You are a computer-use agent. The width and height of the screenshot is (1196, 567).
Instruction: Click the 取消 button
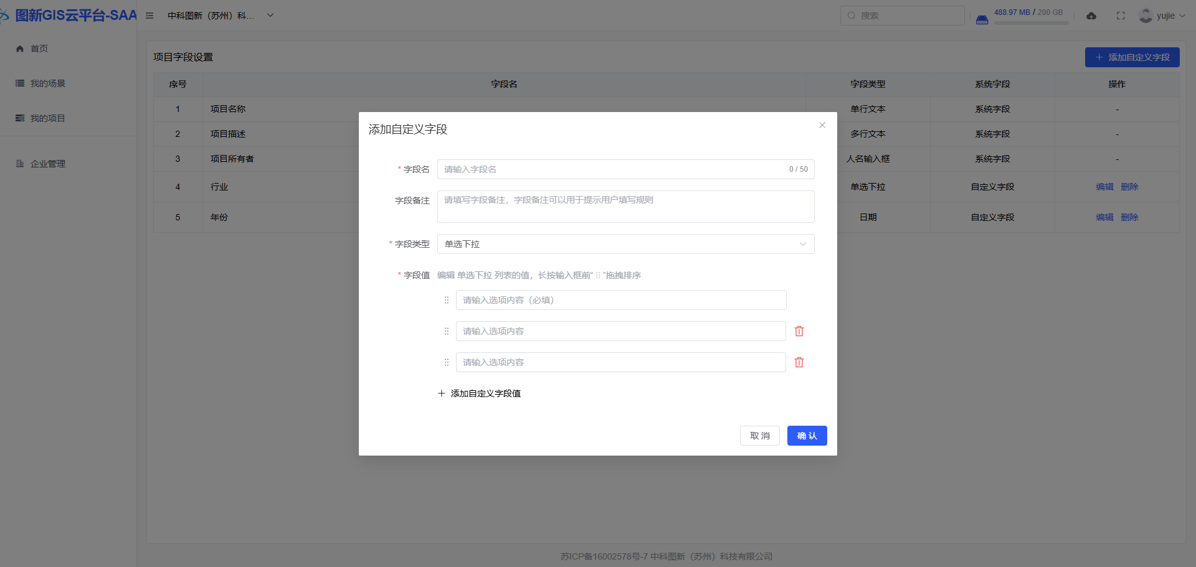(x=759, y=436)
